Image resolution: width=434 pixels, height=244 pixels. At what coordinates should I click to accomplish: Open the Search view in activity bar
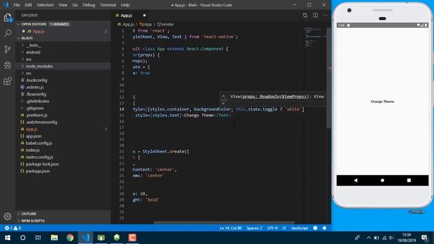(7, 33)
